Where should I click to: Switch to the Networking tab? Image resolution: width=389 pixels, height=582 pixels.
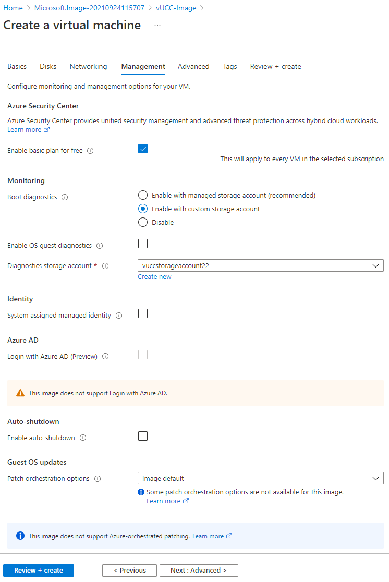pos(88,66)
